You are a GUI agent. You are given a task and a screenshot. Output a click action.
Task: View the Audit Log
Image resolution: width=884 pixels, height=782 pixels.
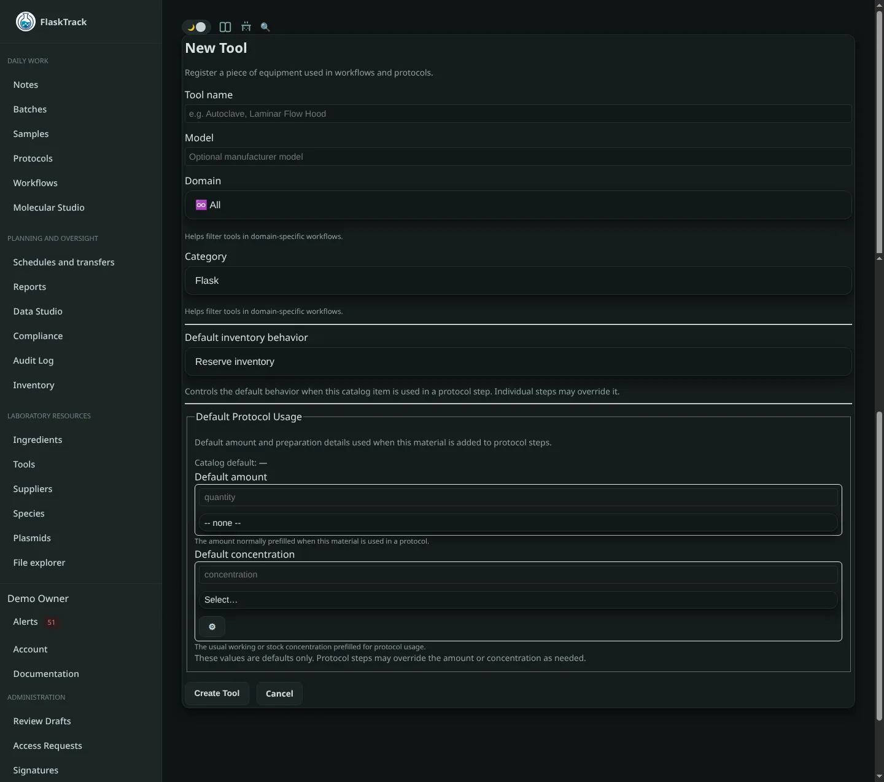pyautogui.click(x=33, y=361)
